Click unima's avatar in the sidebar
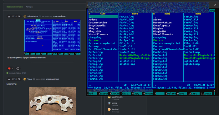This screenshot has width=219, height=115. click(x=109, y=103)
